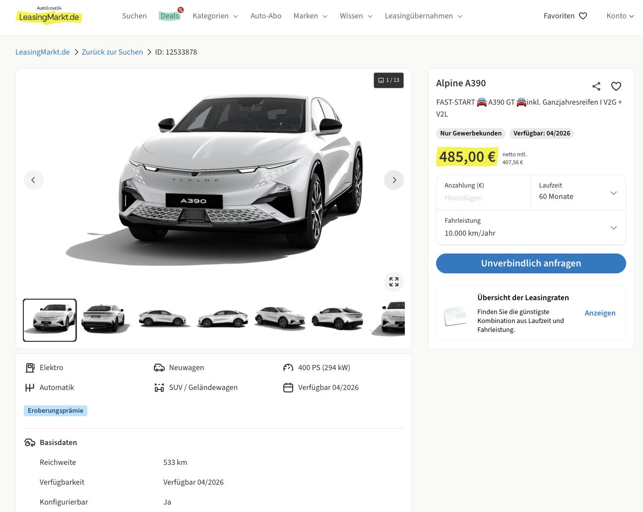Click the Unverbindlich anfragen button

[x=531, y=263]
